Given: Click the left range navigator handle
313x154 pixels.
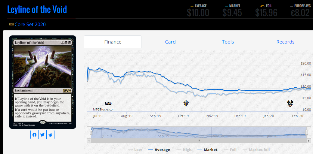Looking at the screenshot, I should click(x=91, y=132).
